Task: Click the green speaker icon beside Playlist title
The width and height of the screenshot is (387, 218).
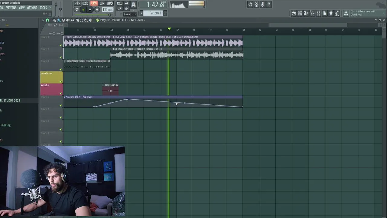Action: click(x=97, y=20)
